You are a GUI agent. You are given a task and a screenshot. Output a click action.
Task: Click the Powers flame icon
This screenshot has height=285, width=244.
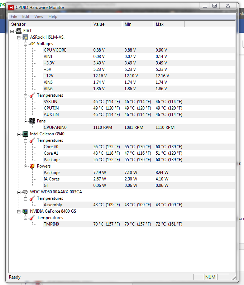(32, 166)
